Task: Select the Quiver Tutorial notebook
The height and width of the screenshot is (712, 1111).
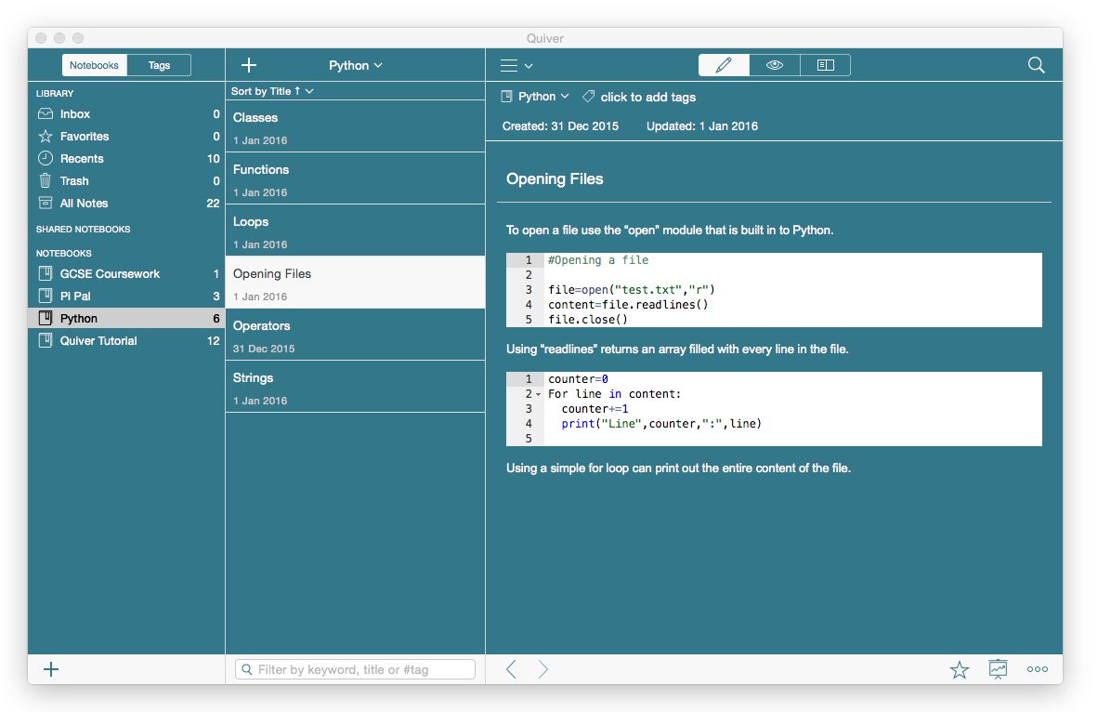Action: coord(127,341)
